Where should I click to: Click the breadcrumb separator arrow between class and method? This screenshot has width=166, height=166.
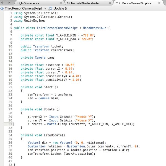coord(45,8)
